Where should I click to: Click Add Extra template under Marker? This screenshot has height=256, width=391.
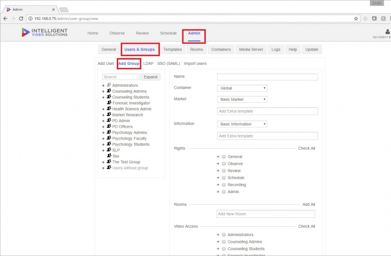click(267, 111)
